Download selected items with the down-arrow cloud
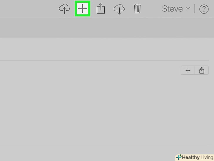This screenshot has height=161, width=214. click(x=119, y=9)
